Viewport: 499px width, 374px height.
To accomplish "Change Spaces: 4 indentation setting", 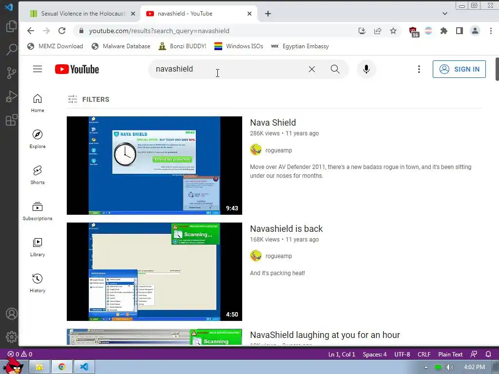I will (x=375, y=354).
